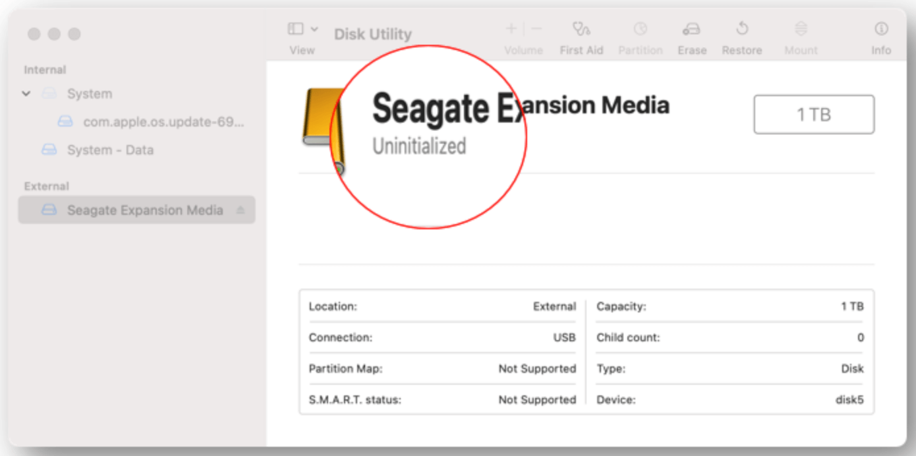Click the 1 TB capacity indicator
916x456 pixels.
pyautogui.click(x=813, y=114)
